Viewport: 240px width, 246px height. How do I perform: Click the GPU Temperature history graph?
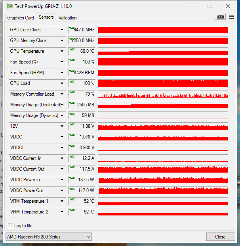click(163, 51)
